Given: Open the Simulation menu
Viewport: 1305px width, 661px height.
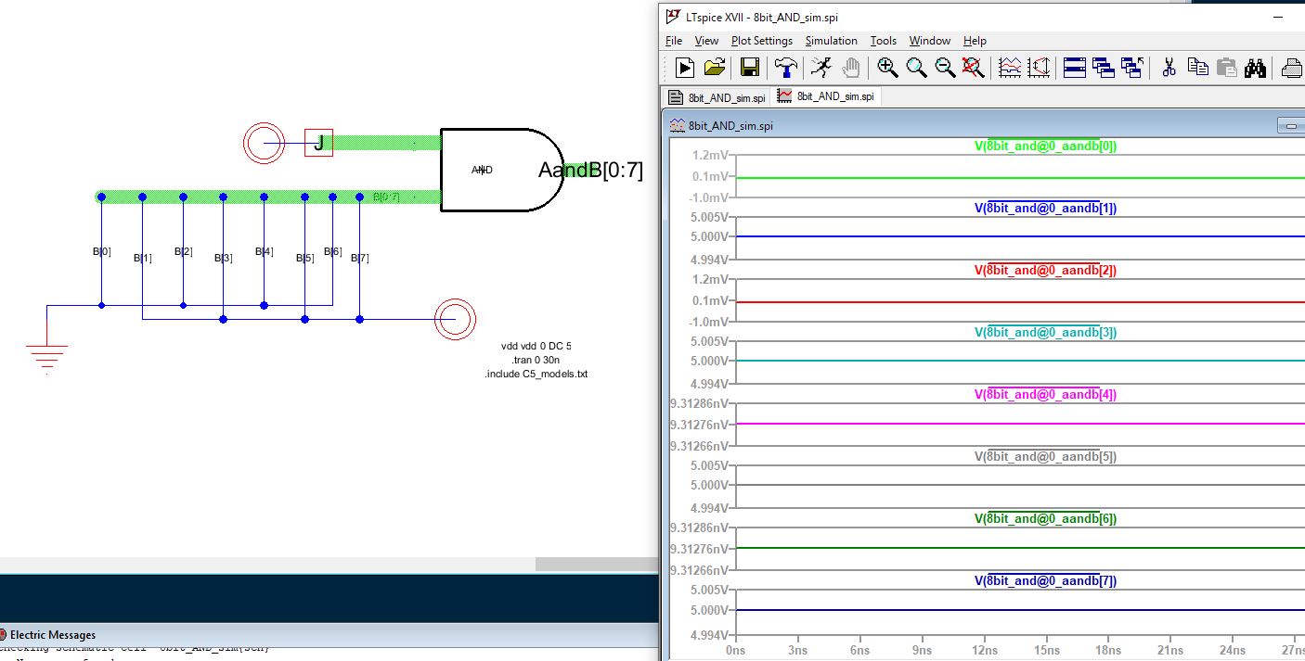Looking at the screenshot, I should [831, 41].
